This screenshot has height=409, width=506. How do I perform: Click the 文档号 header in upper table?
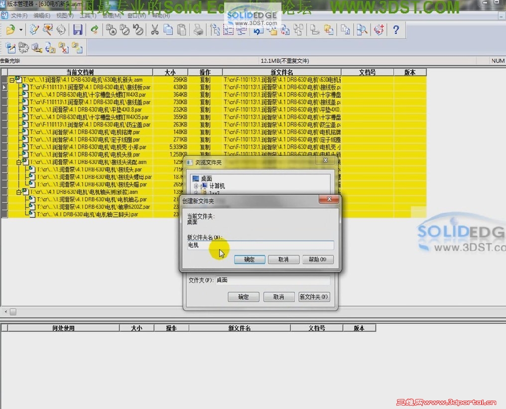click(367, 72)
